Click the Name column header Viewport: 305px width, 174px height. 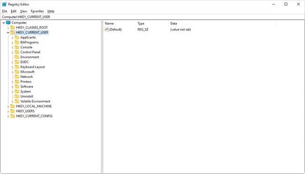coord(120,23)
